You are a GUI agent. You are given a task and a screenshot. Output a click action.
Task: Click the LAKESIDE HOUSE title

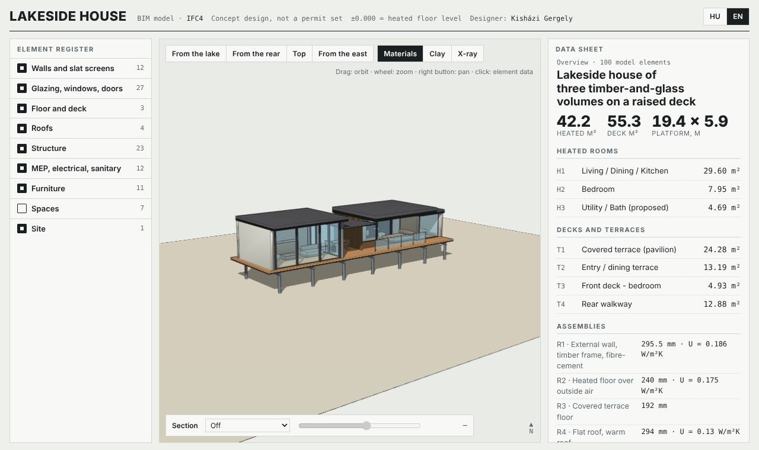[x=68, y=16]
